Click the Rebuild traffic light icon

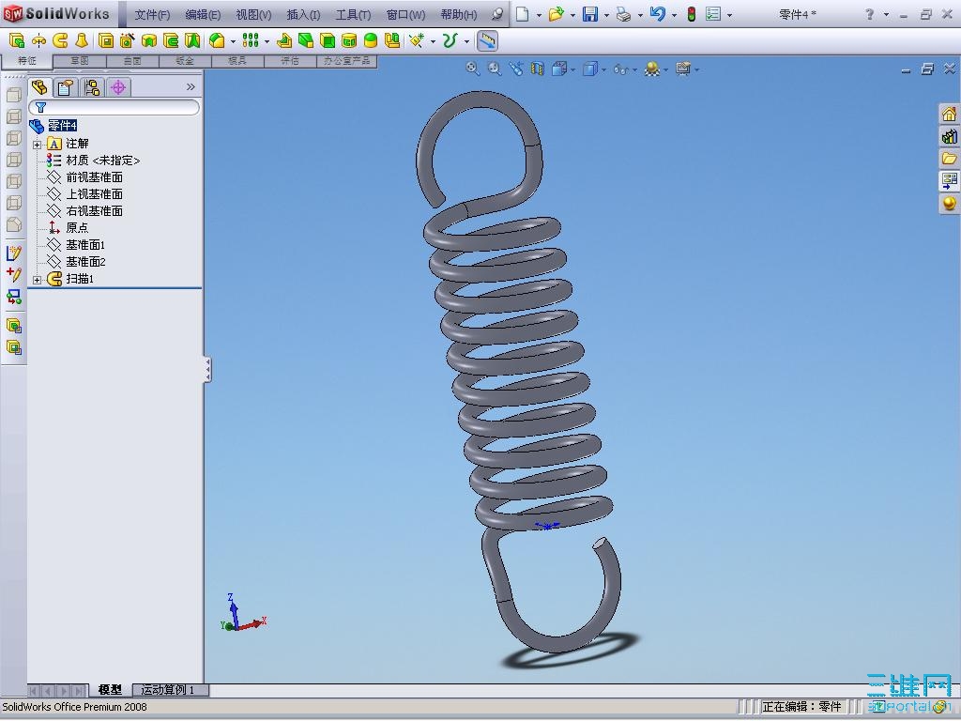[x=692, y=14]
